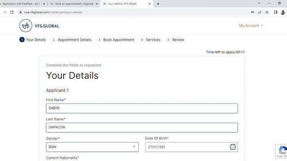Click the Applicant 1 heading
This screenshot has width=287, height=161.
tap(57, 90)
